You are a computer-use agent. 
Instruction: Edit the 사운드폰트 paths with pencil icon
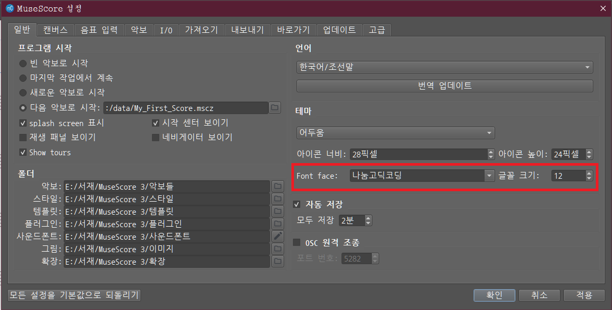277,236
